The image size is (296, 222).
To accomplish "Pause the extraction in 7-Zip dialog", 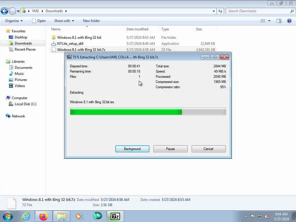I will pos(170,149).
